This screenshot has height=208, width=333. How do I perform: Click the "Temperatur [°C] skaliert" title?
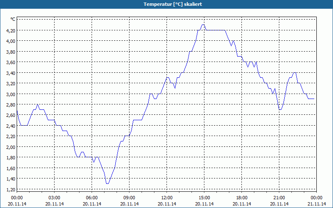click(173, 4)
